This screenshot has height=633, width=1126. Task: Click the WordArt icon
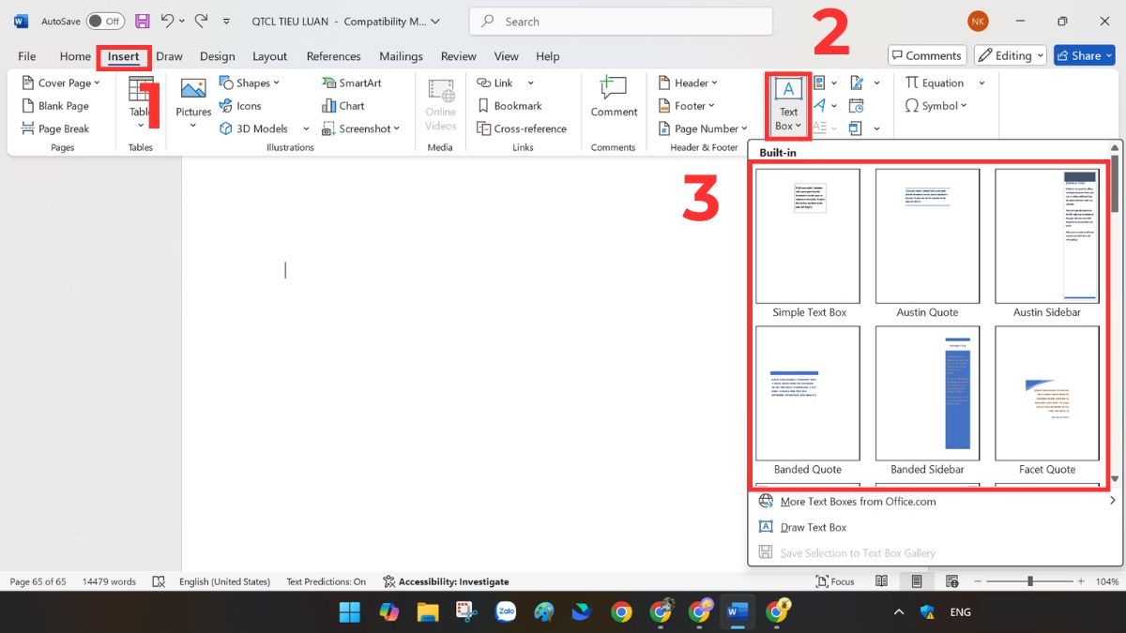coord(819,105)
